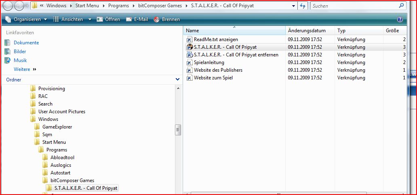
Task: Click the Website zum Spiel shortcut icon
Action: pyautogui.click(x=190, y=78)
